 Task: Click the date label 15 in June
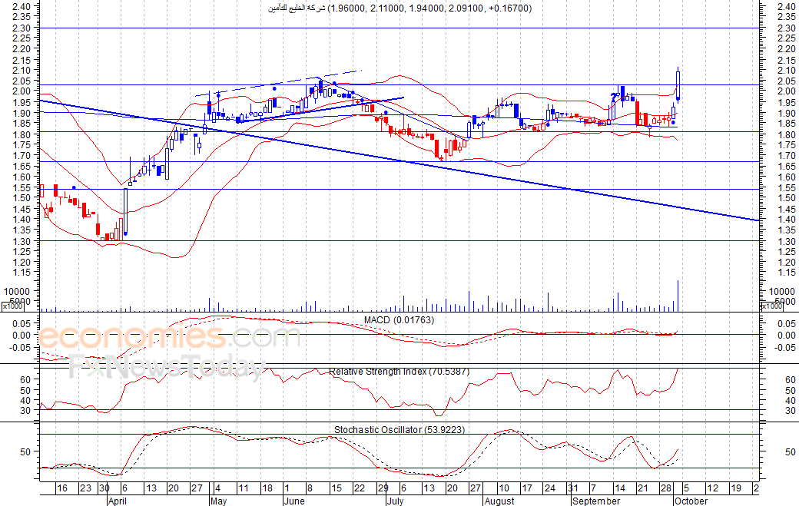pyautogui.click(x=336, y=488)
